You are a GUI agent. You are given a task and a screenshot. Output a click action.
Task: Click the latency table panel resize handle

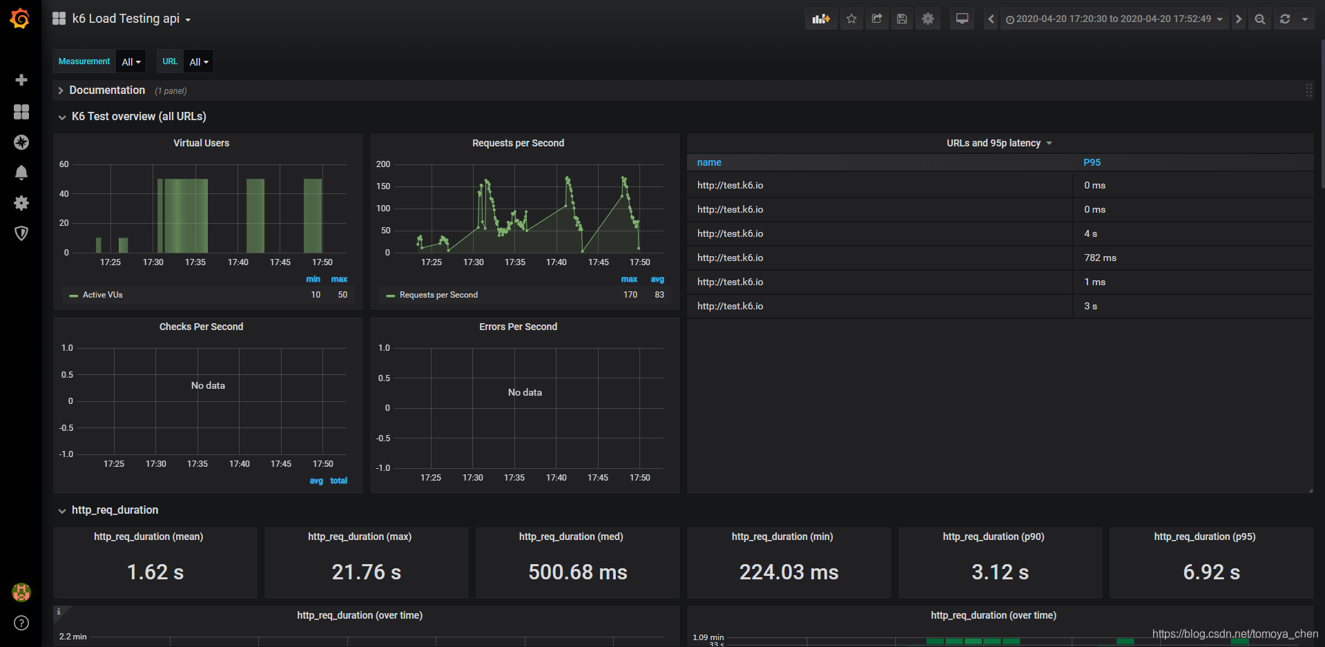coord(1310,490)
